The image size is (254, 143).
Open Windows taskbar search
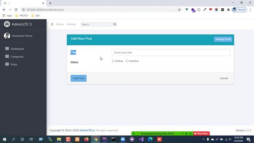[x=13, y=139]
